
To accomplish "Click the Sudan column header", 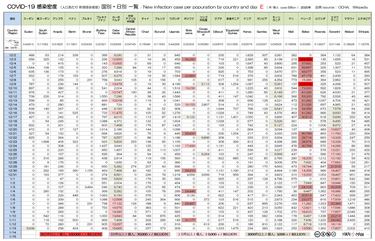I will point(28,32).
